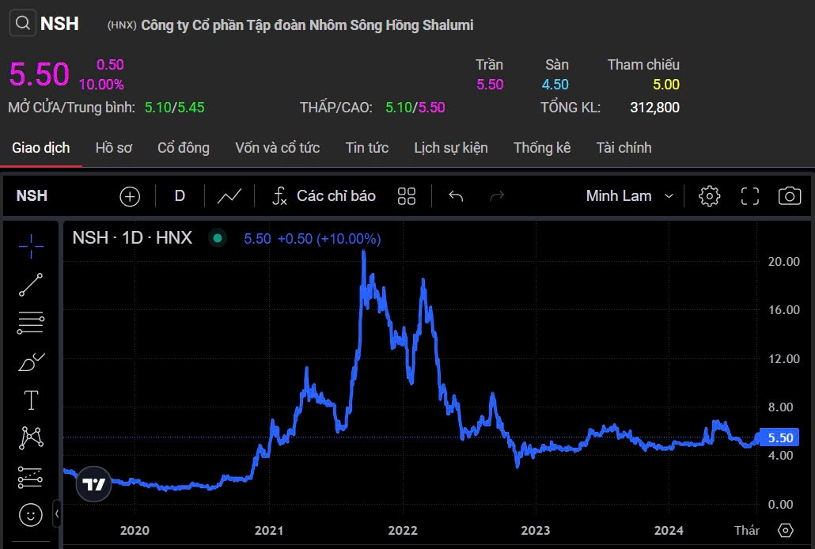Open the time axis settings icon

786,530
